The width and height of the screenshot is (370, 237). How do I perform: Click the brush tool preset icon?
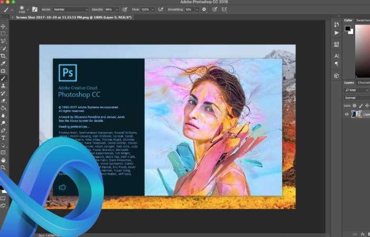(x=6, y=10)
